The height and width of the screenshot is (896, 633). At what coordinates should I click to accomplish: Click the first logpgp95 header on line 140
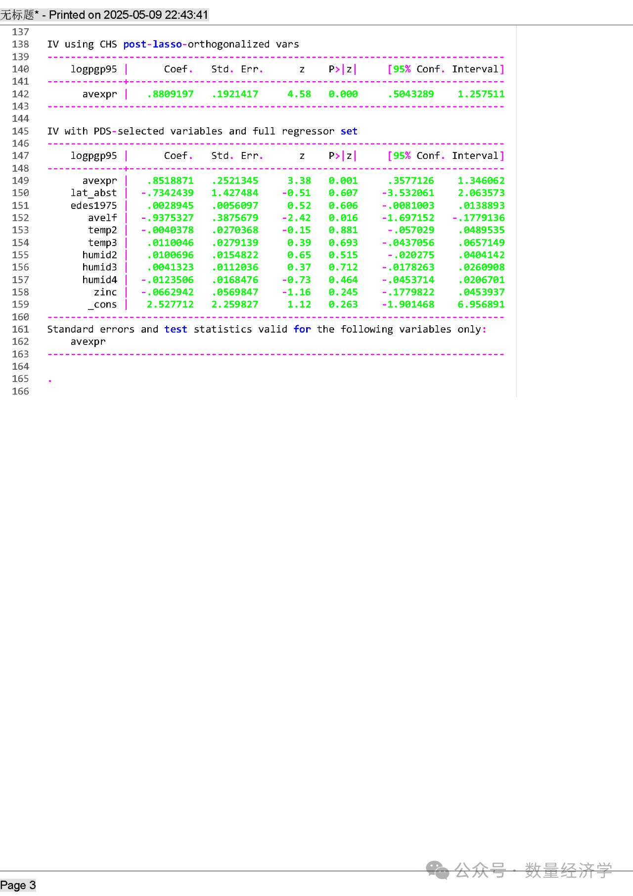coord(94,70)
